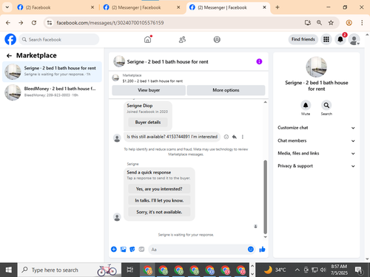Open the account profile avatar menu
This screenshot has height=277, width=370.
pos(354,39)
